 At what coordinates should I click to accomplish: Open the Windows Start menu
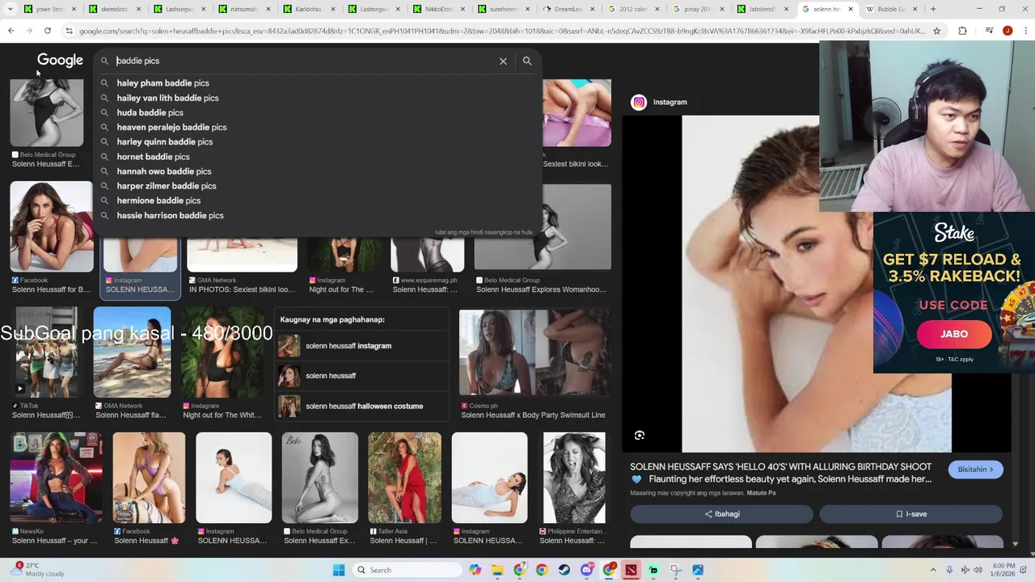pos(339,570)
